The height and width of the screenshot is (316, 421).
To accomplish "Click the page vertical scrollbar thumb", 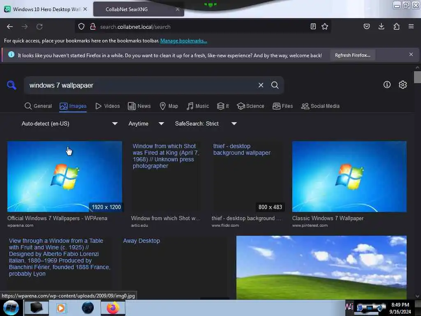I will [x=417, y=77].
